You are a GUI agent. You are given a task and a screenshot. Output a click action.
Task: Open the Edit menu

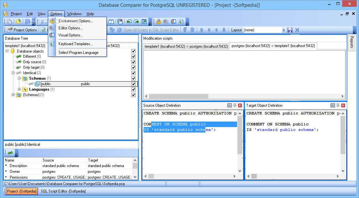tap(30, 14)
